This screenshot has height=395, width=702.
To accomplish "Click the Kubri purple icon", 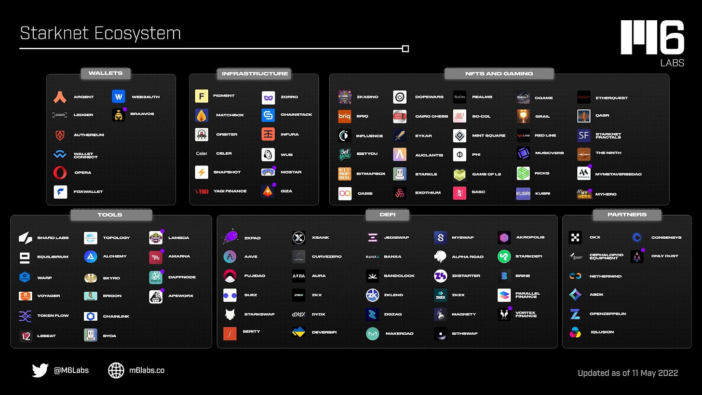I will (x=523, y=193).
